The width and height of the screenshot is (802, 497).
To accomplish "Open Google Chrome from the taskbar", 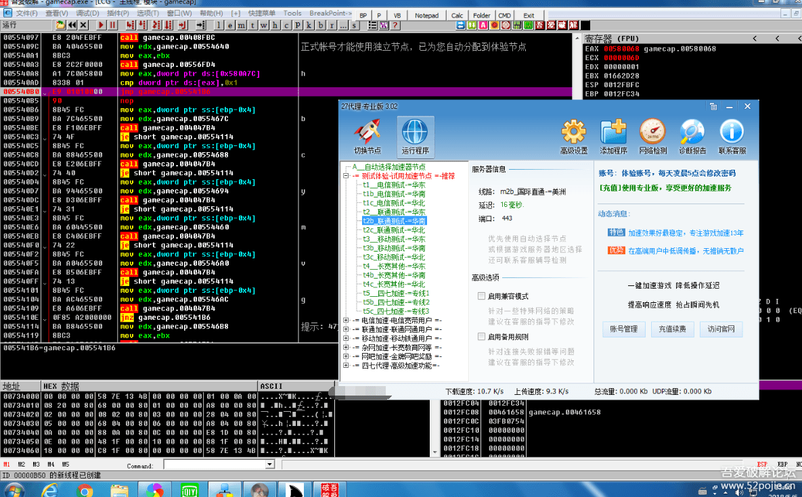I will point(85,490).
